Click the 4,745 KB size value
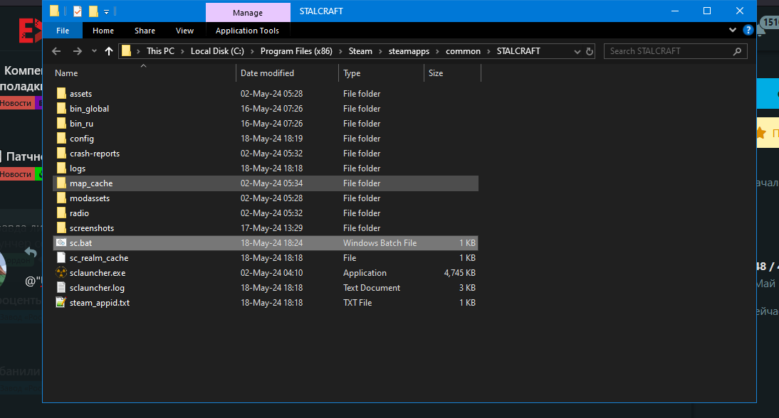This screenshot has height=418, width=779. point(459,273)
